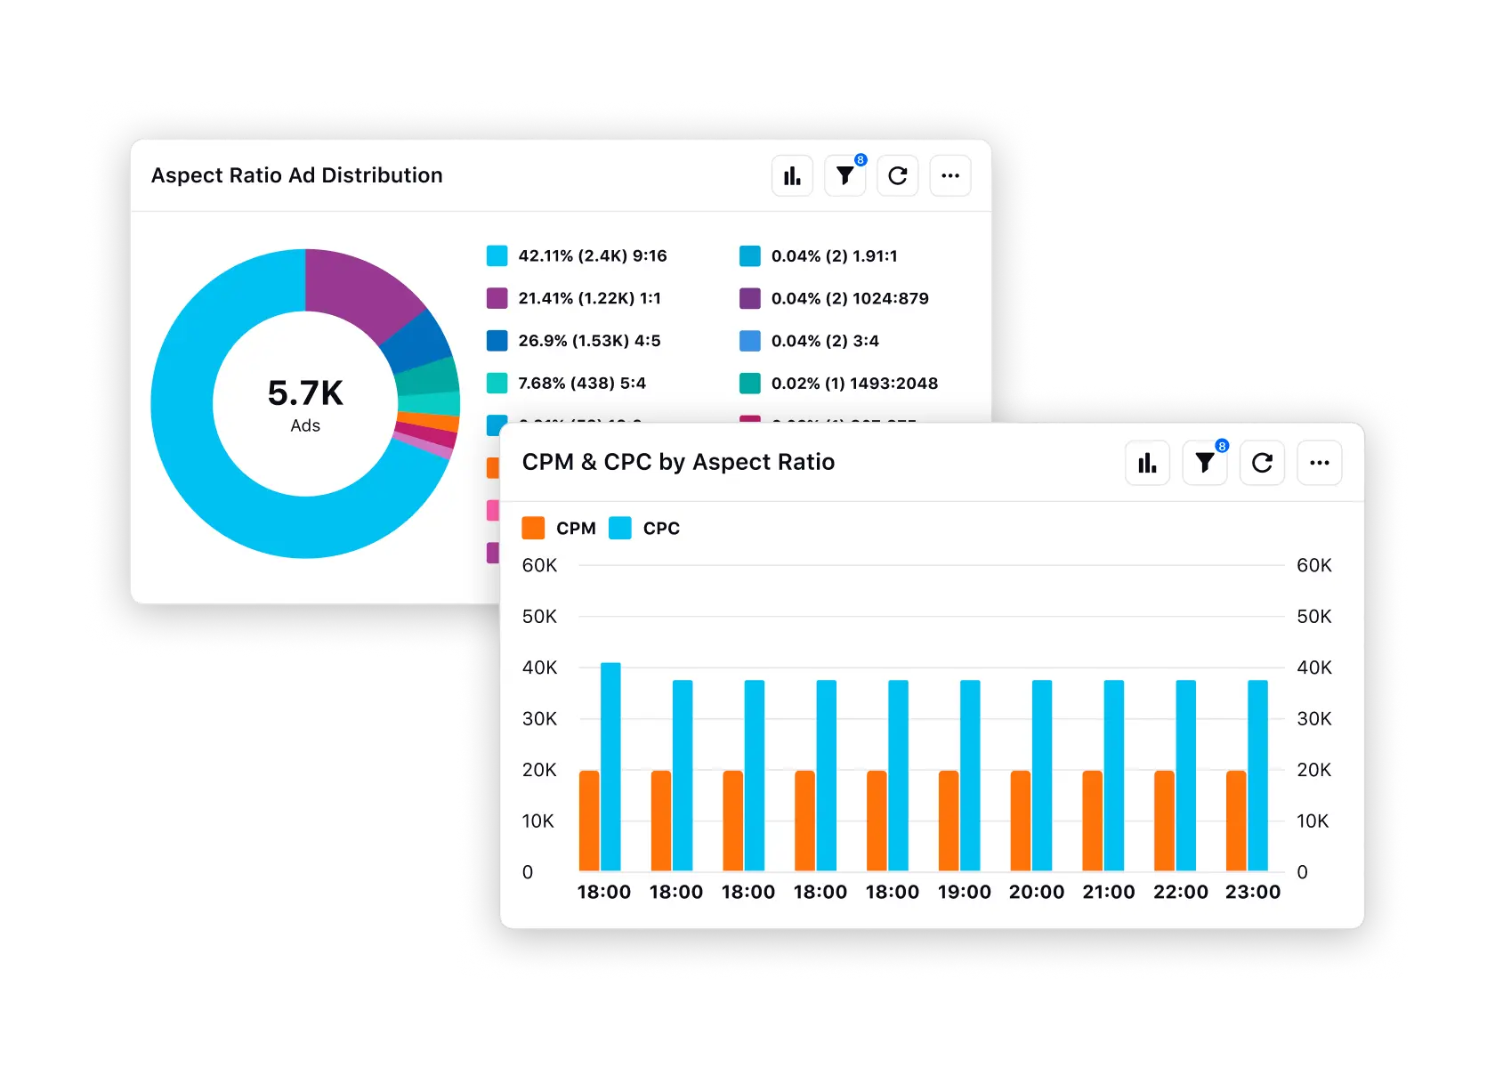Refresh the Aspect Ratio Ad Distribution chart
Viewport: 1495px width, 1068px height.
click(x=897, y=175)
